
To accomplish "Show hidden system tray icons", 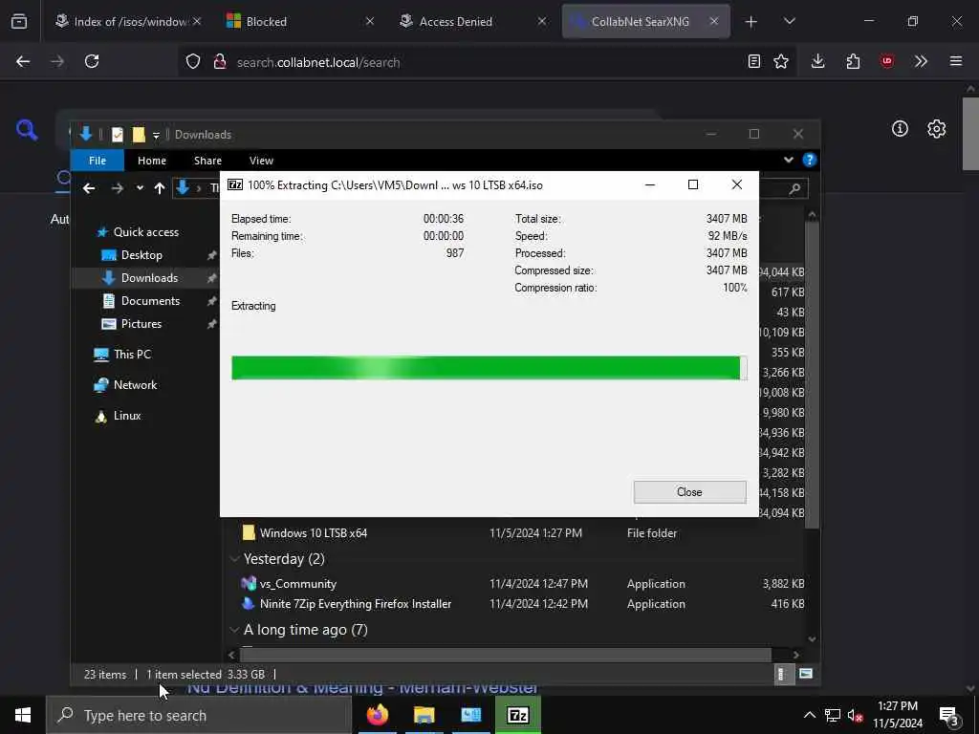I will tap(809, 715).
